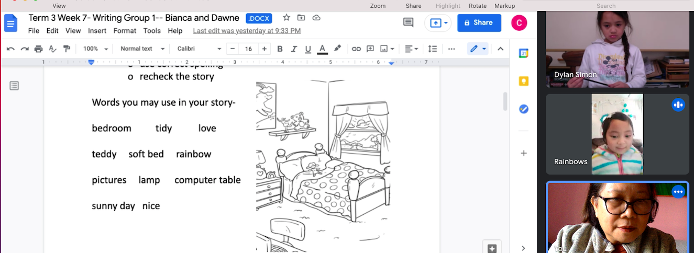Open the 100% zoom dropdown
Image resolution: width=694 pixels, height=253 pixels.
point(96,49)
